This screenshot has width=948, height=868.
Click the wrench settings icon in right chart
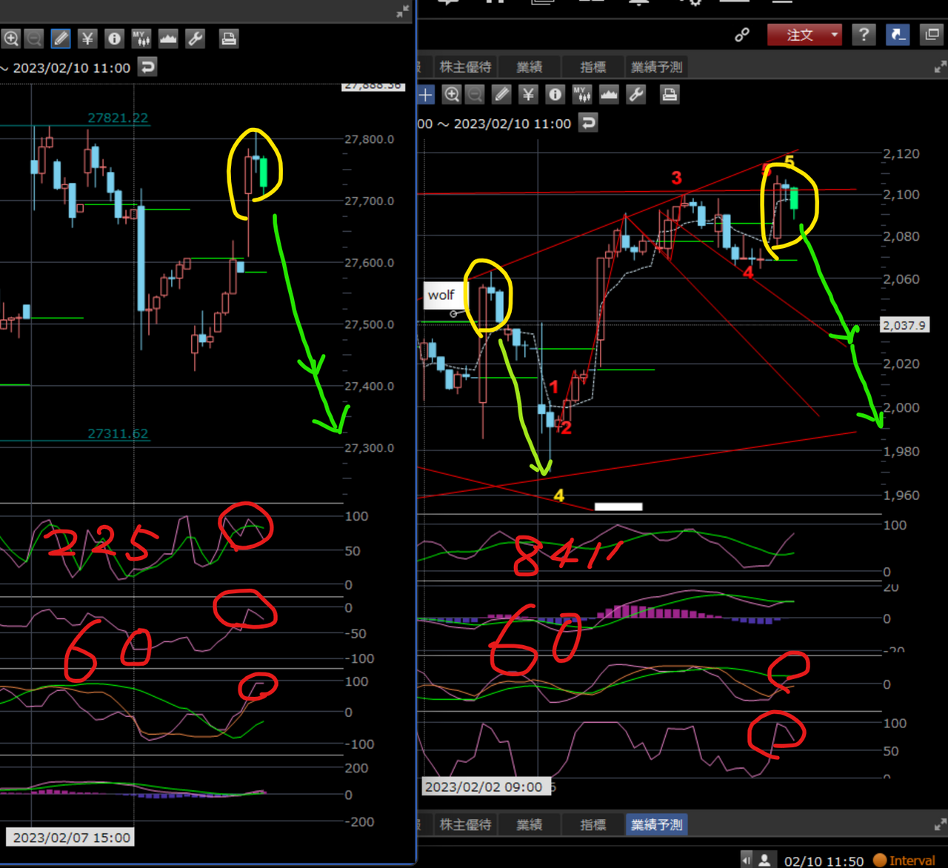pos(635,94)
